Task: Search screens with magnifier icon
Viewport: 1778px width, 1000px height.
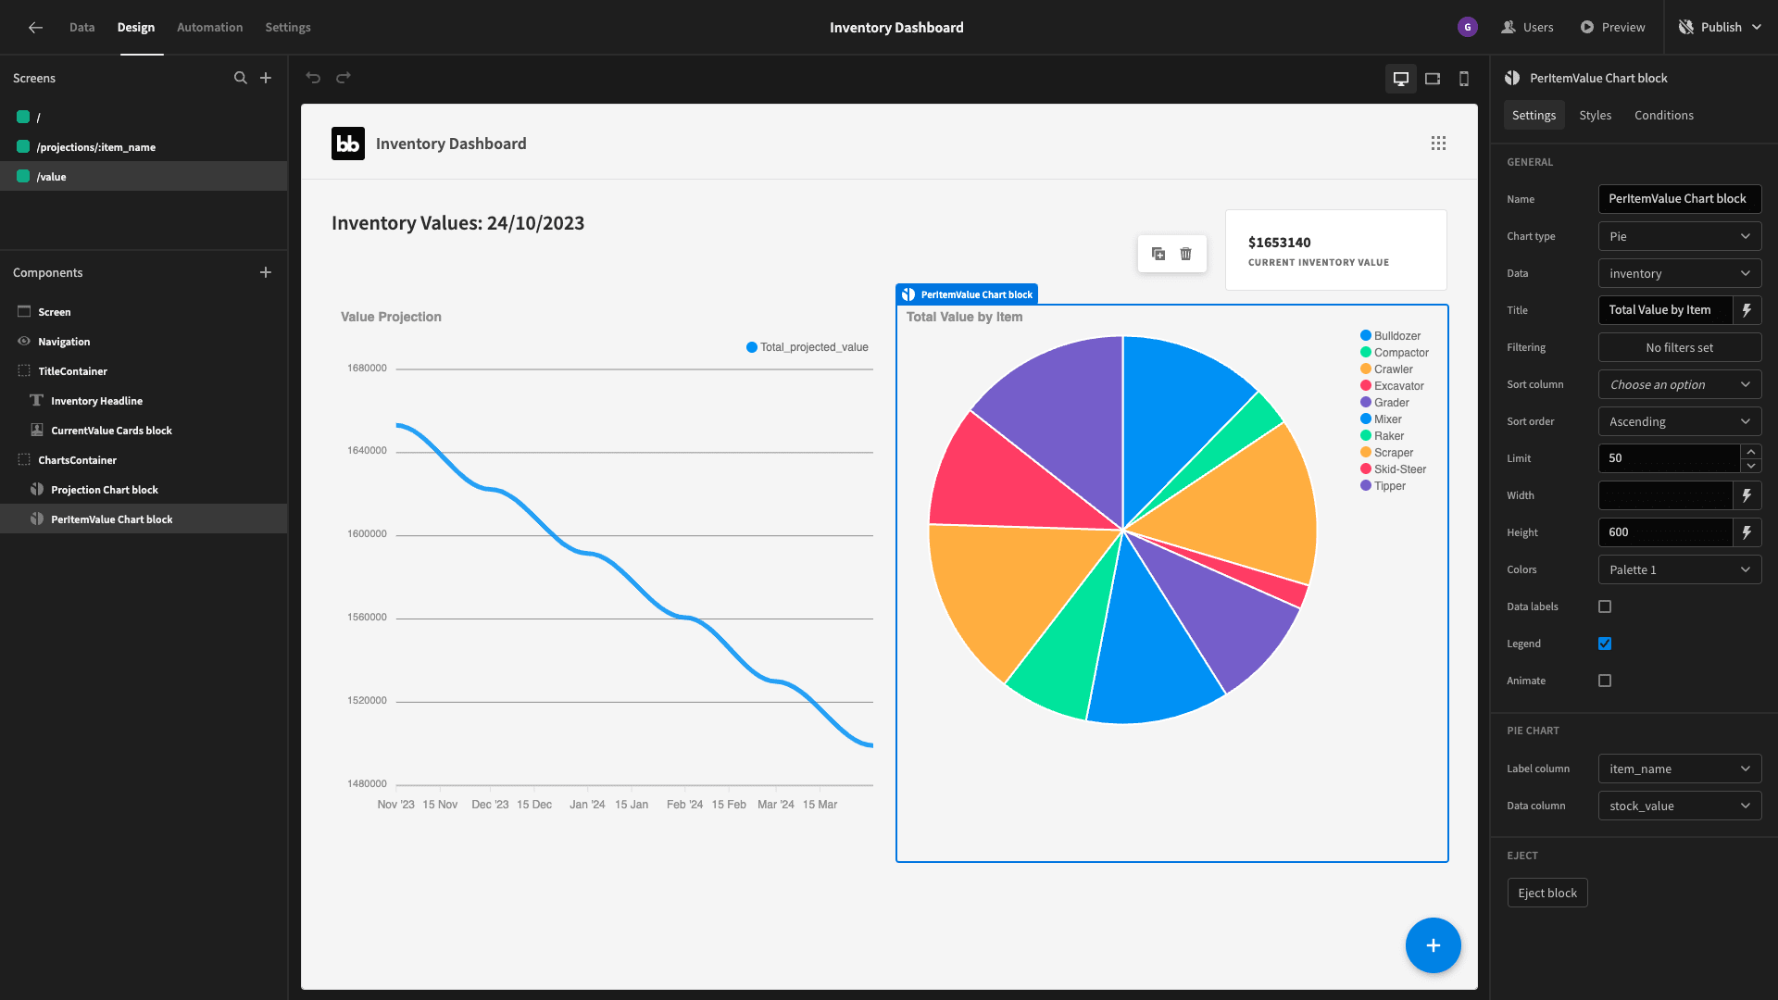Action: tap(241, 78)
